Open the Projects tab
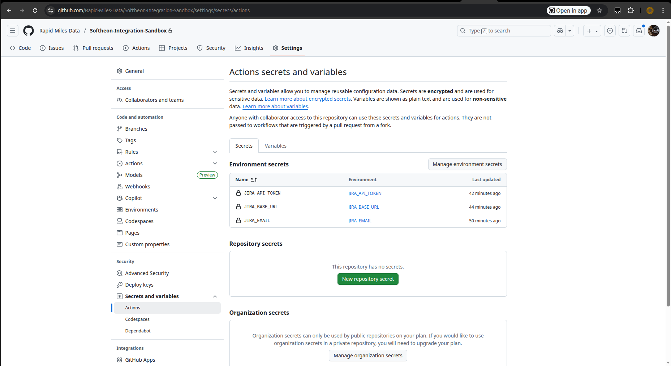 click(173, 48)
